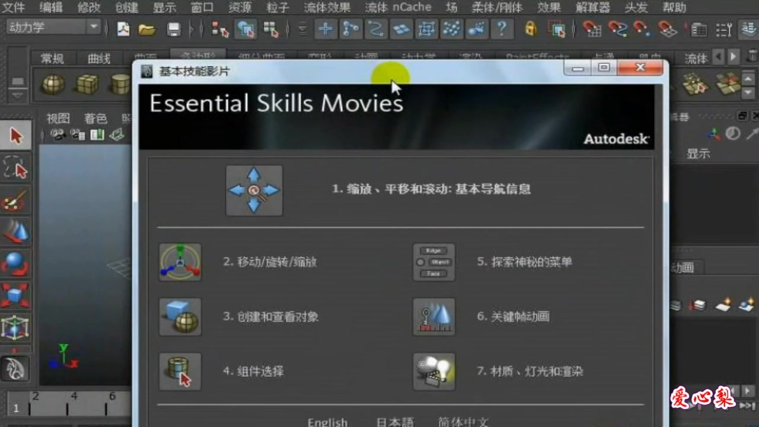Create a polygon sphere from the shelf
This screenshot has height=427, width=759.
click(x=53, y=85)
